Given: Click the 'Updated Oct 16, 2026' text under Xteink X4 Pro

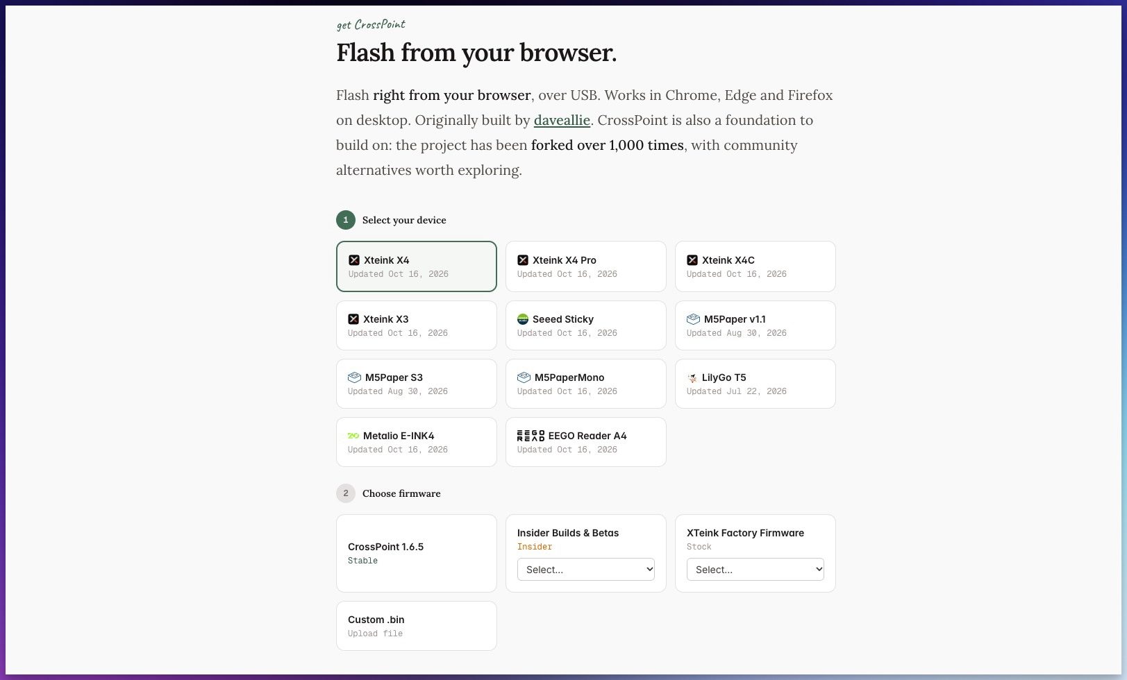Looking at the screenshot, I should (x=567, y=274).
